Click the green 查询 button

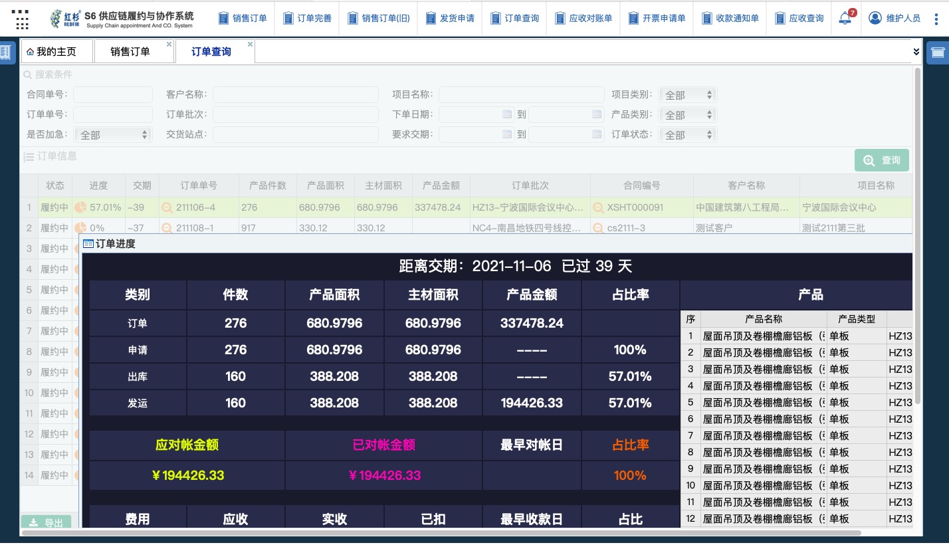pyautogui.click(x=881, y=160)
